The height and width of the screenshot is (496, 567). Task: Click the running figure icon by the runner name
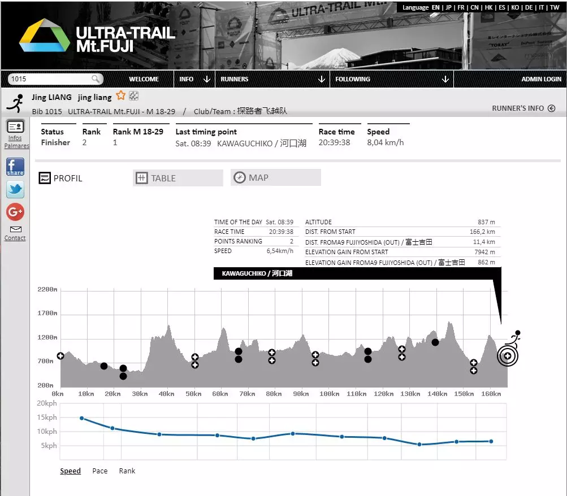(16, 103)
